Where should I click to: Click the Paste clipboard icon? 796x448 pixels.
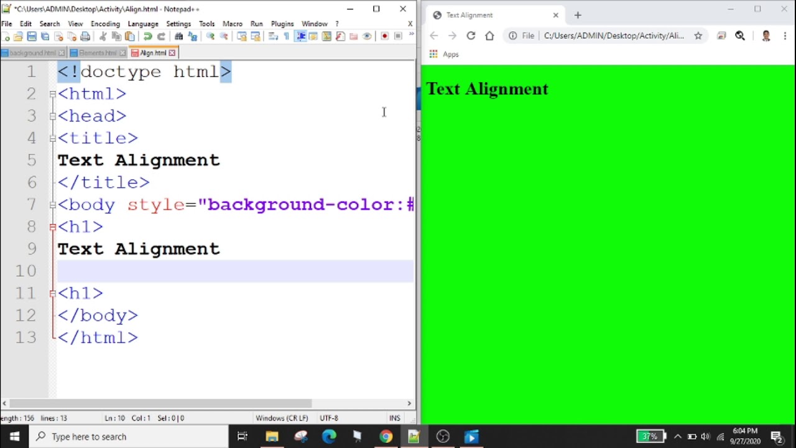click(x=129, y=36)
